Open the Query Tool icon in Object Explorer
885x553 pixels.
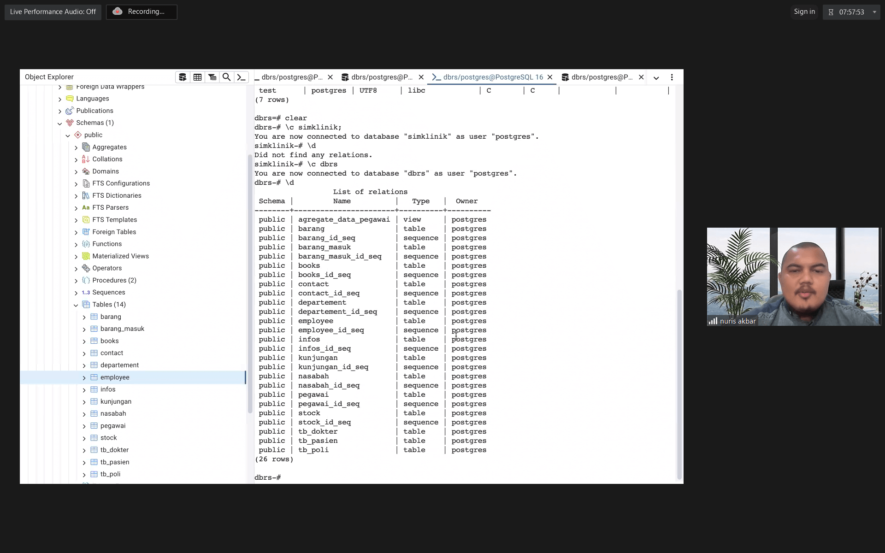183,77
